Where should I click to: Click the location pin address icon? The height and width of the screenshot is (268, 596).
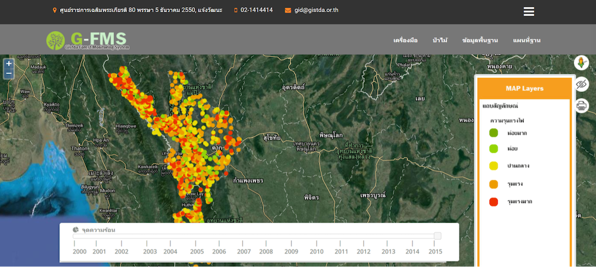pyautogui.click(x=55, y=10)
